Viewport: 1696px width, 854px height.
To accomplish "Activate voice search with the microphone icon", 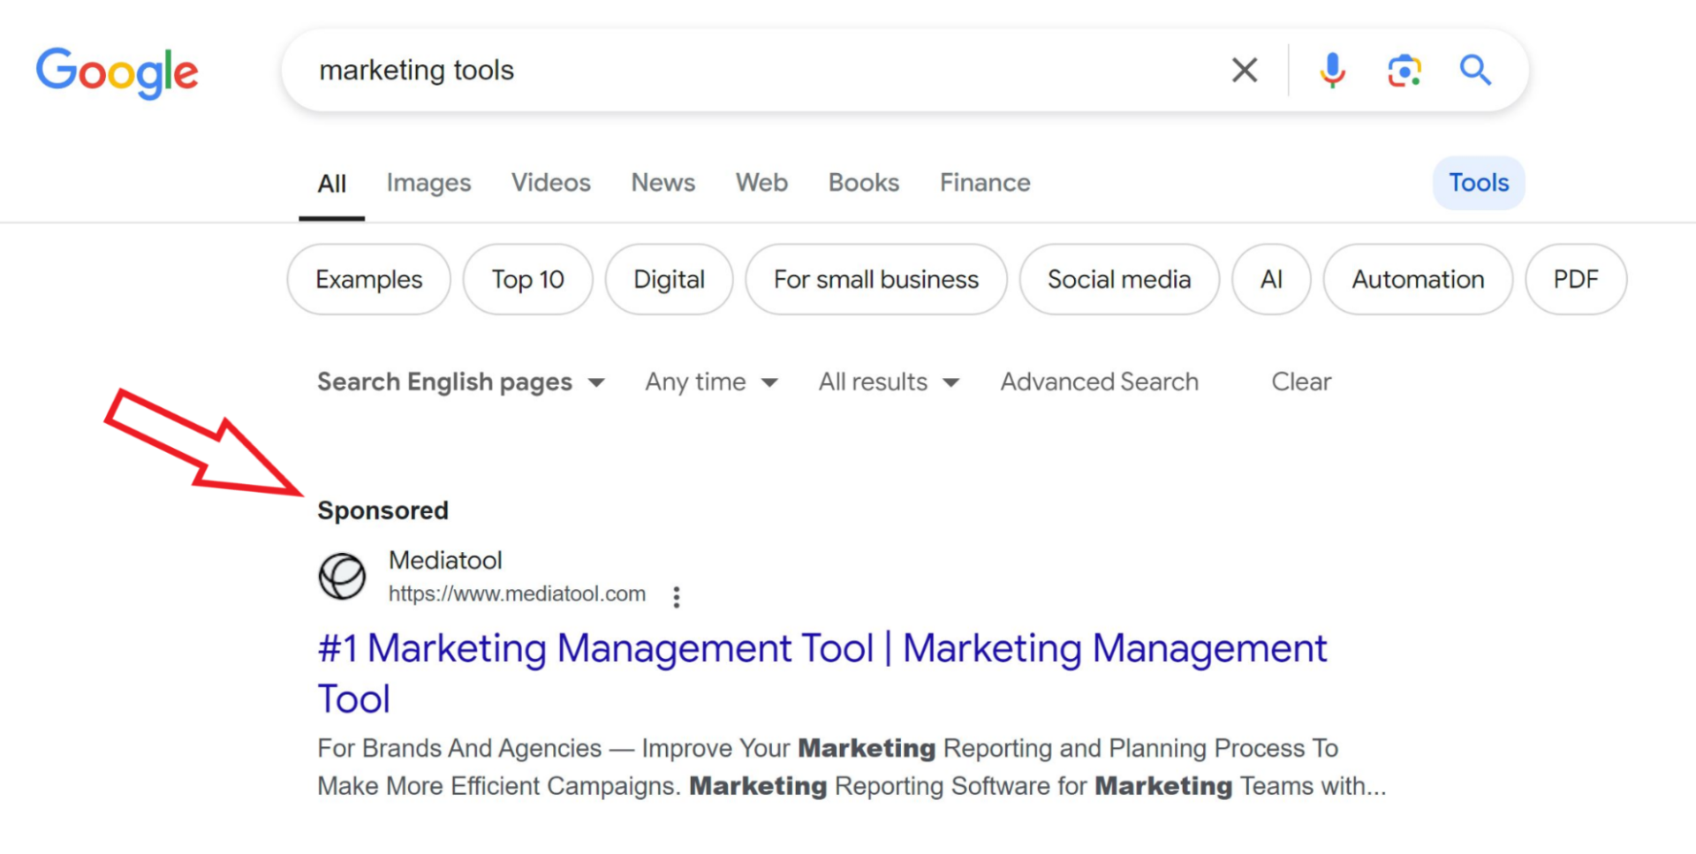I will (1330, 70).
